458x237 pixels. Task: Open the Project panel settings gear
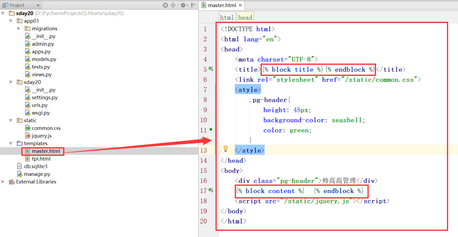click(x=183, y=5)
